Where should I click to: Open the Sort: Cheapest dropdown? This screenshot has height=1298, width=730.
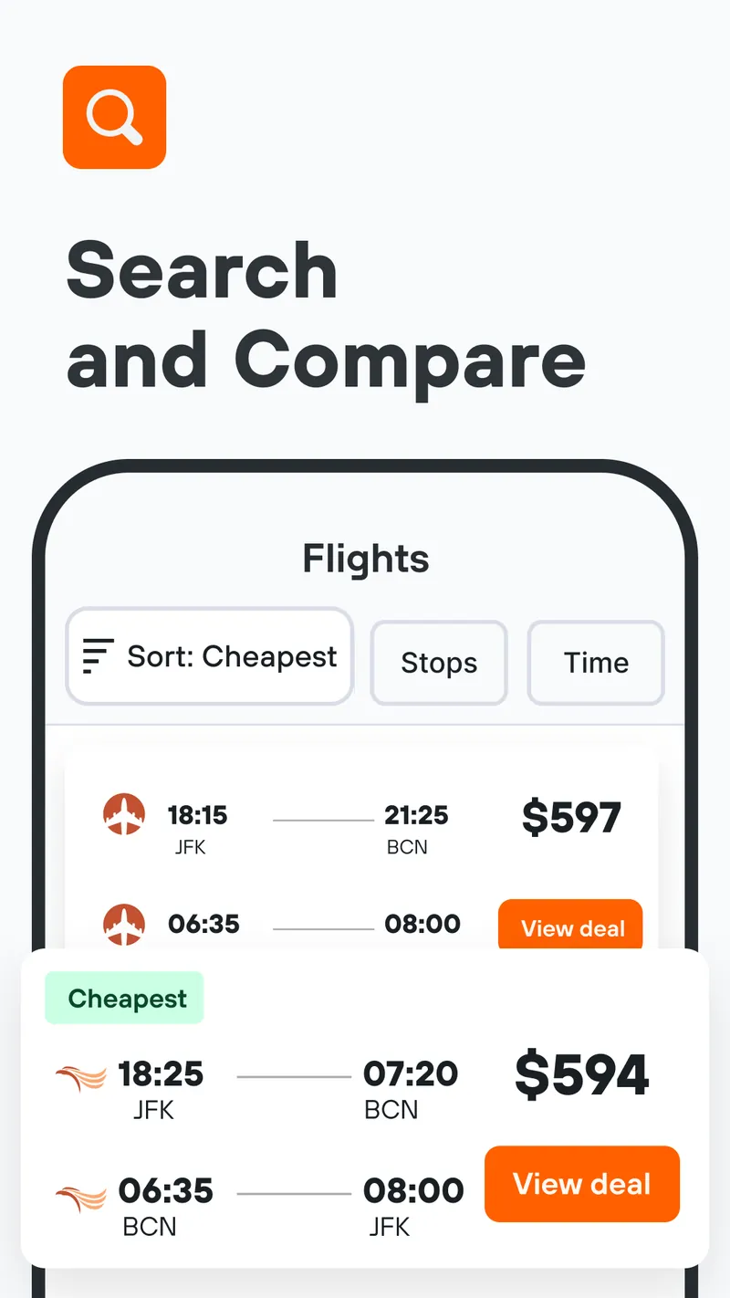(x=209, y=655)
